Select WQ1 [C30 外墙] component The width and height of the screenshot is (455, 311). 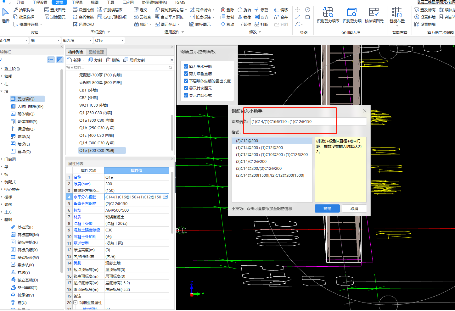[x=93, y=105]
